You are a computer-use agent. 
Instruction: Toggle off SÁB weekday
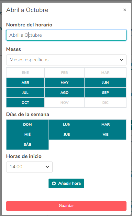click(x=27, y=144)
